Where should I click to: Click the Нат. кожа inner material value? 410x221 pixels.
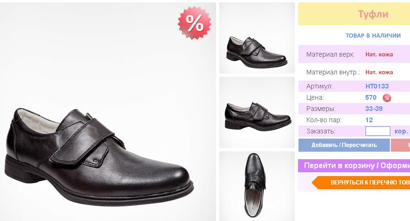pyautogui.click(x=379, y=72)
